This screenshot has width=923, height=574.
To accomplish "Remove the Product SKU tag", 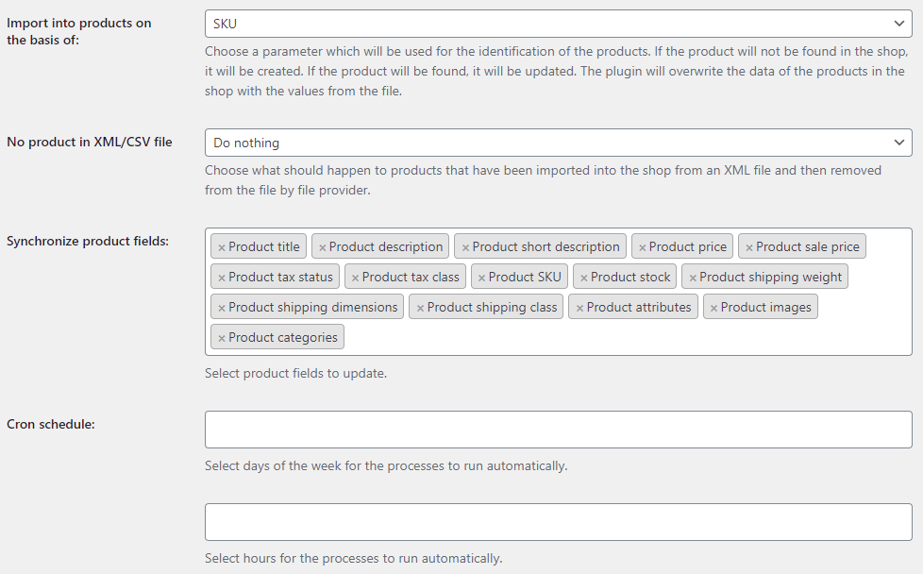I will tap(481, 278).
